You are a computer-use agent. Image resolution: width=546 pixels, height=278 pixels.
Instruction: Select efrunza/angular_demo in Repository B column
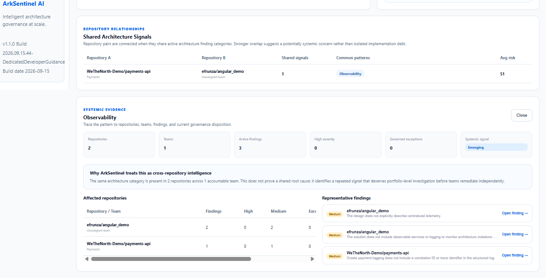(x=223, y=71)
